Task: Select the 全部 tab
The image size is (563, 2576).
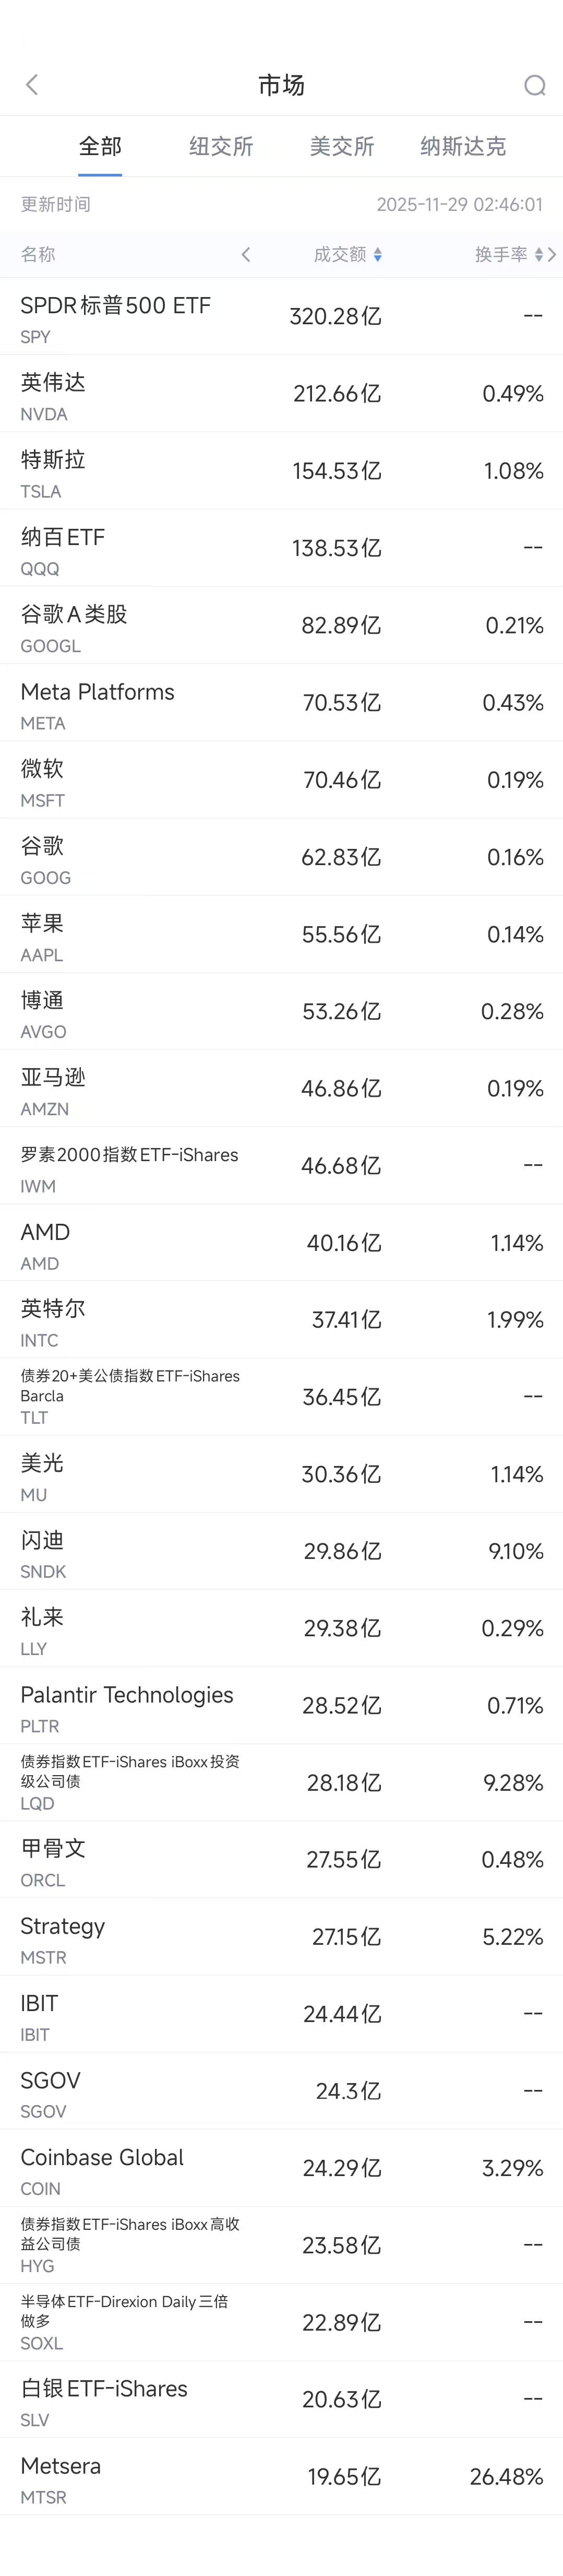Action: point(100,146)
